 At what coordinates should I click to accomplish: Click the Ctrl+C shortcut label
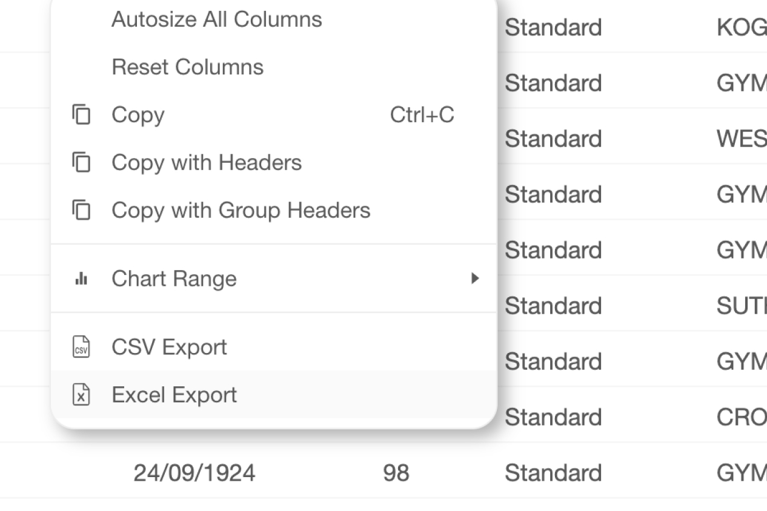pyautogui.click(x=422, y=115)
